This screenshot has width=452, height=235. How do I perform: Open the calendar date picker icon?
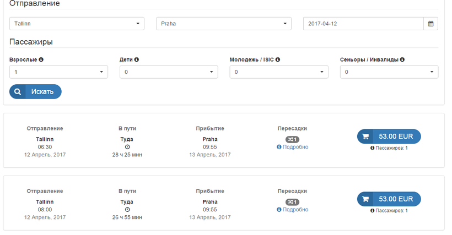tap(431, 24)
